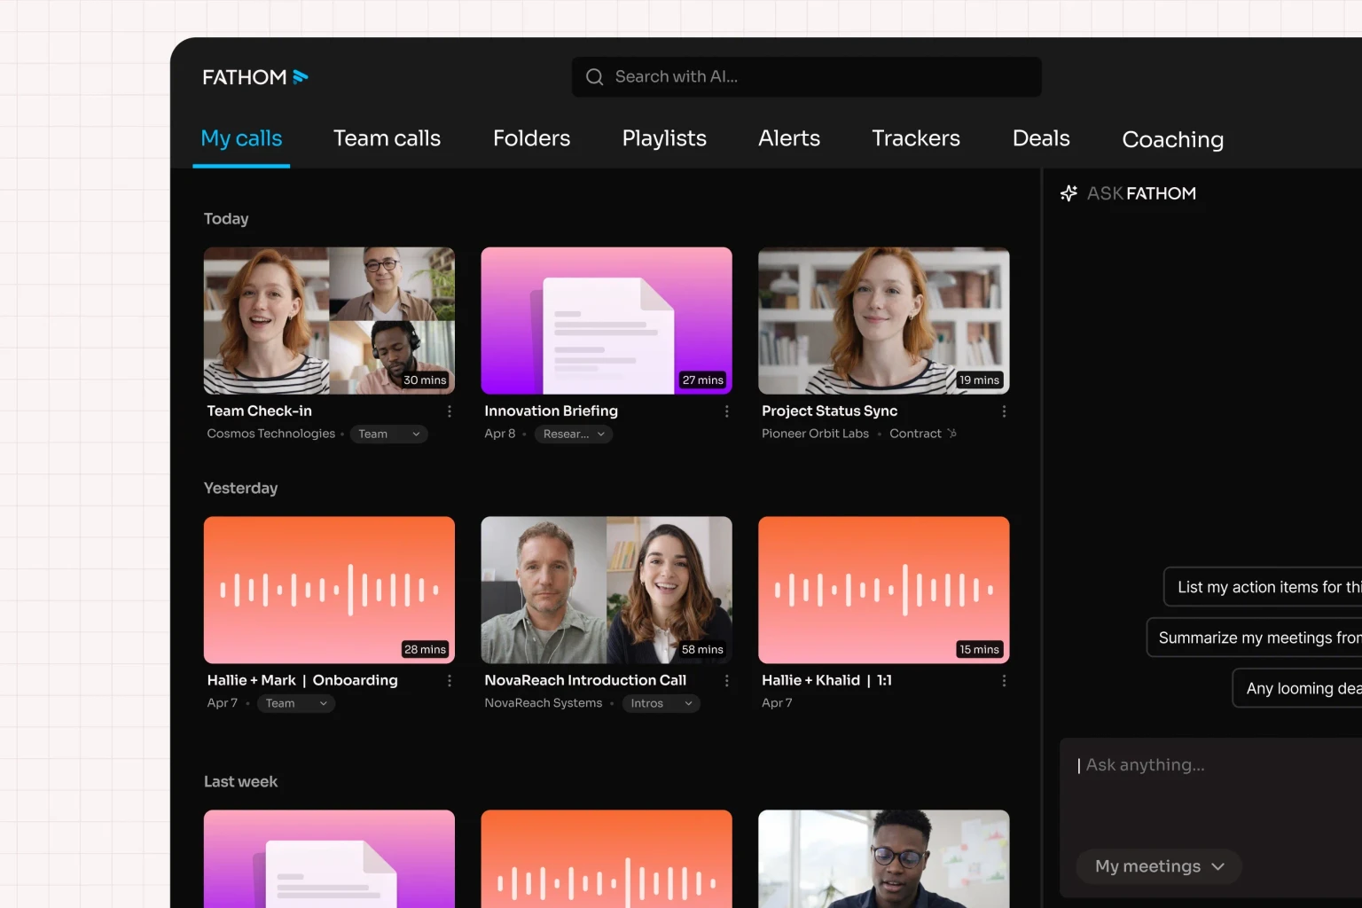
Task: Open the Innovation Briefing call title
Action: click(x=551, y=411)
